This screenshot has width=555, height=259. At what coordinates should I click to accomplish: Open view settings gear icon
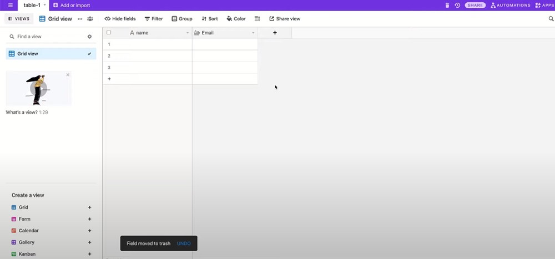coord(89,37)
